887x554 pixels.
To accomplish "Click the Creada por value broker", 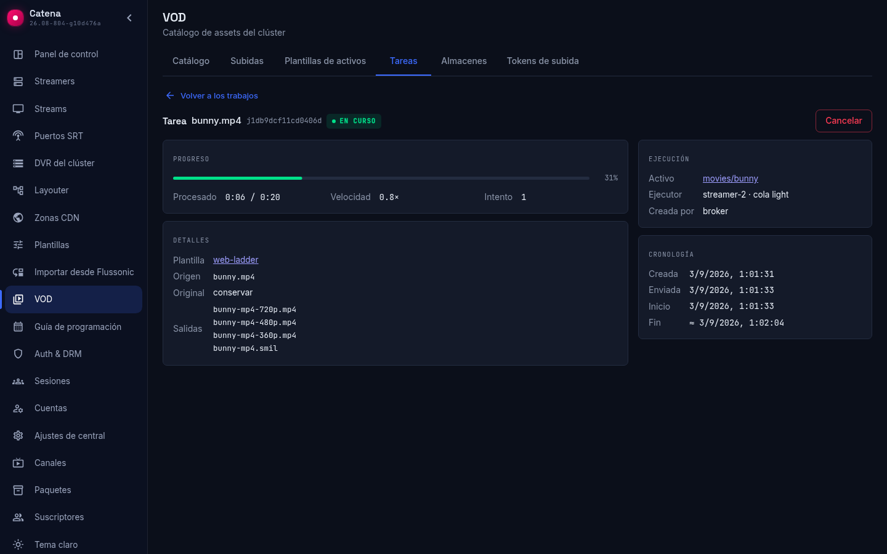I will [x=715, y=211].
